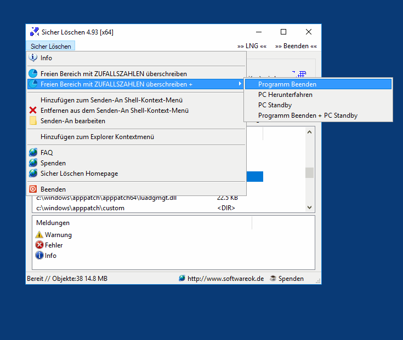The height and width of the screenshot is (340, 403).
Task: Click the »» LNG «« language button
Action: coord(252,46)
